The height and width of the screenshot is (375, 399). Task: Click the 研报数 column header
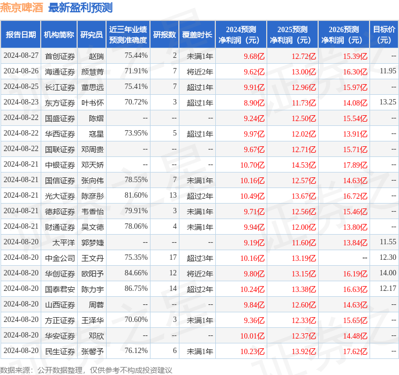coord(164,34)
